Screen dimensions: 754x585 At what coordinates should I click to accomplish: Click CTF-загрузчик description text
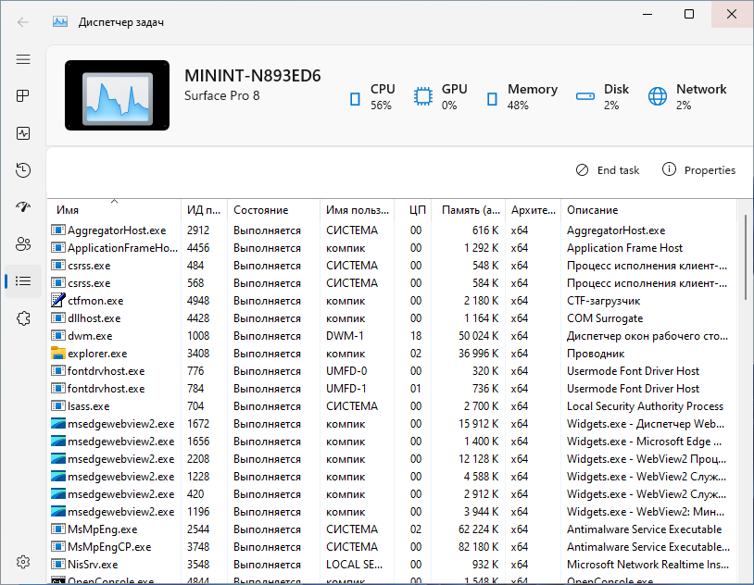coord(604,301)
